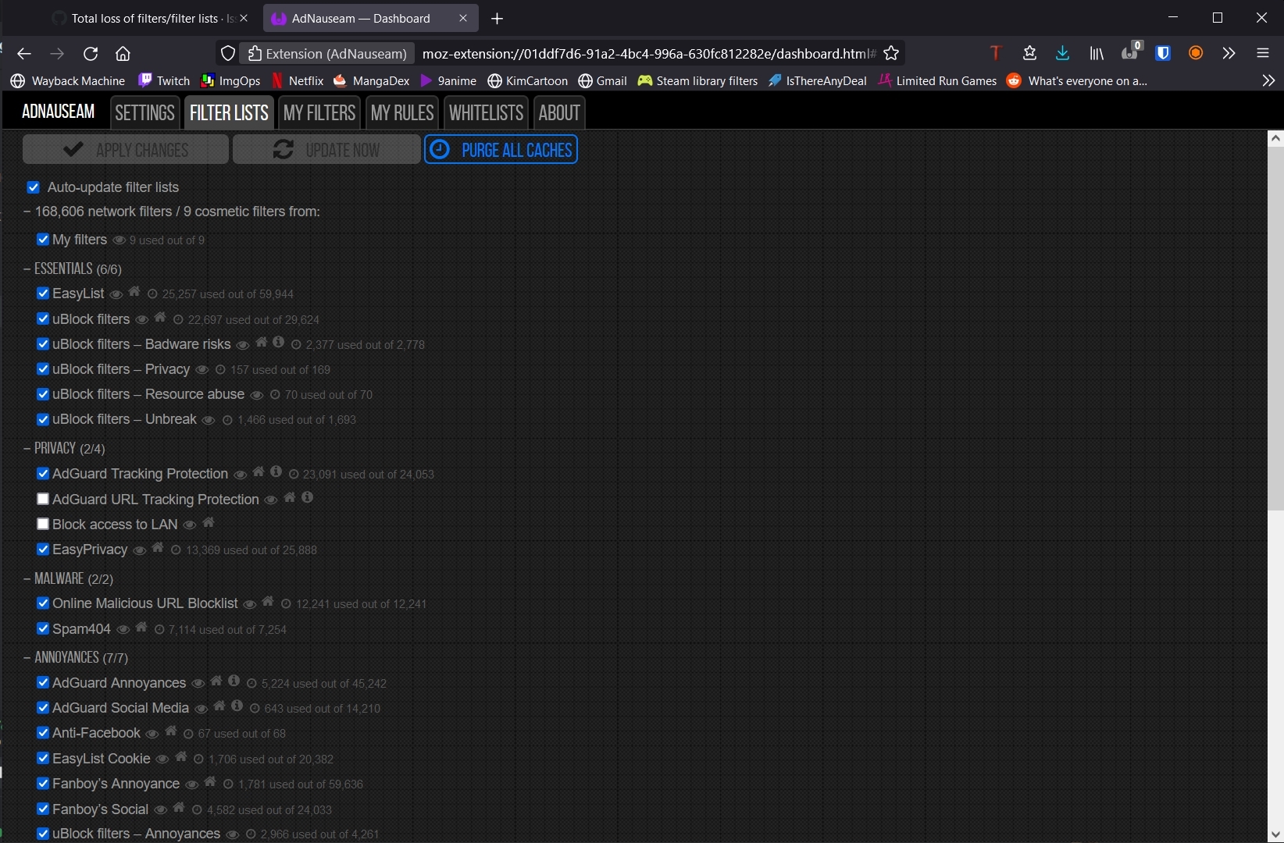Click the shield privacy protection icon
The width and height of the screenshot is (1284, 843).
pyautogui.click(x=1163, y=53)
